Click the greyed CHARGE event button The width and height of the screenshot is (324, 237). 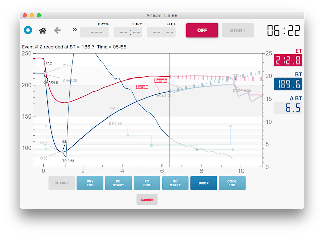[x=62, y=183]
